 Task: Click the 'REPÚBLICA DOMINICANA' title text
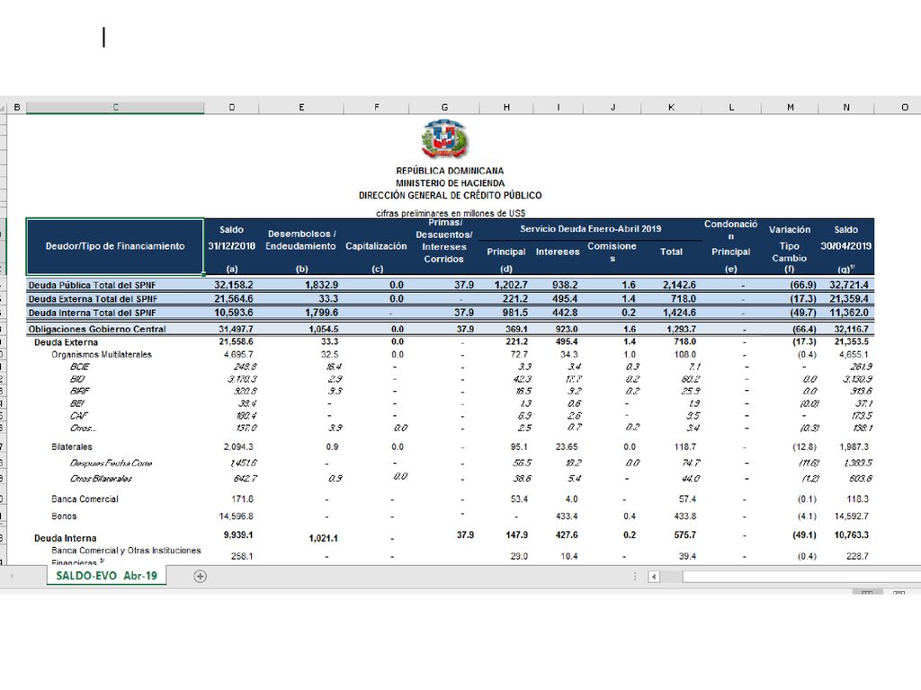pyautogui.click(x=450, y=171)
